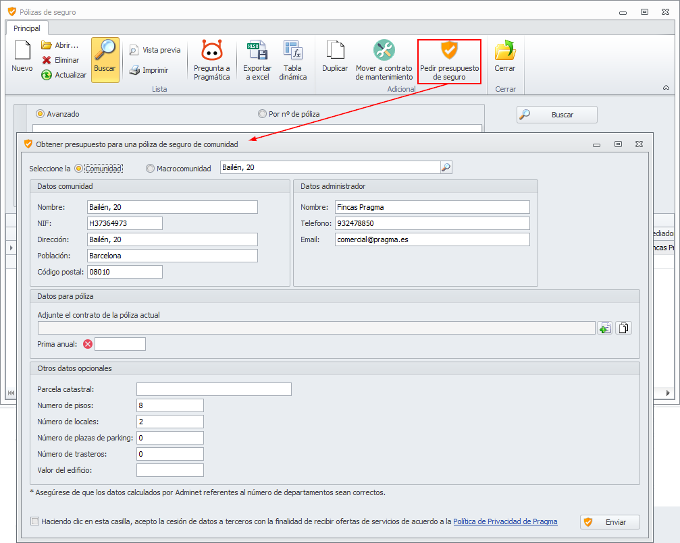Click the red error icon by Prima anual

[x=88, y=344]
